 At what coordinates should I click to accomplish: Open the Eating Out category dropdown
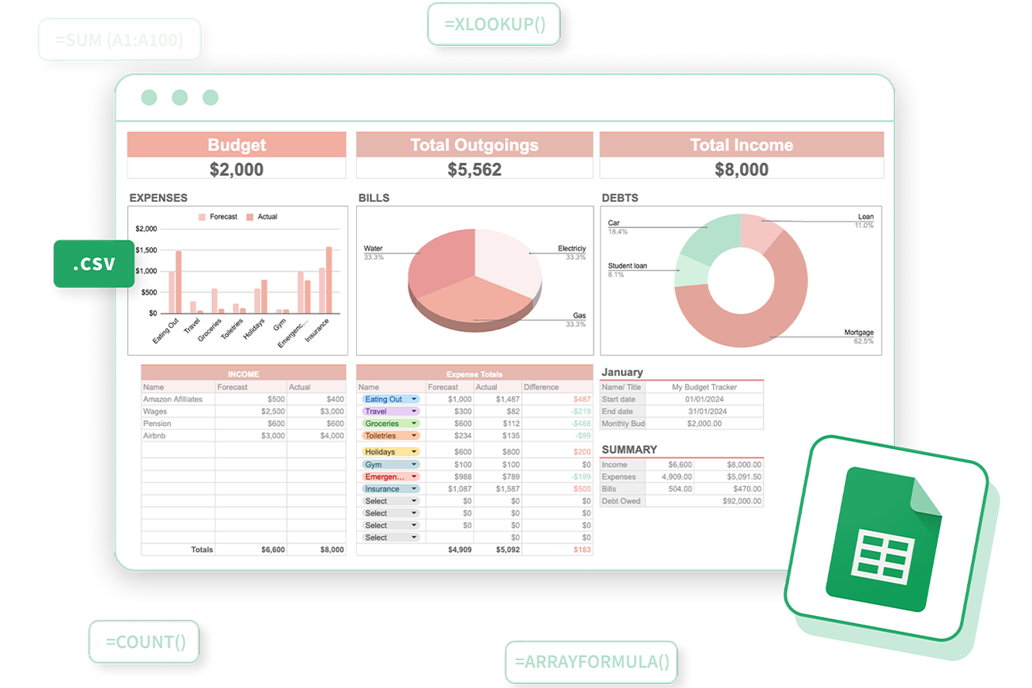tap(390, 398)
